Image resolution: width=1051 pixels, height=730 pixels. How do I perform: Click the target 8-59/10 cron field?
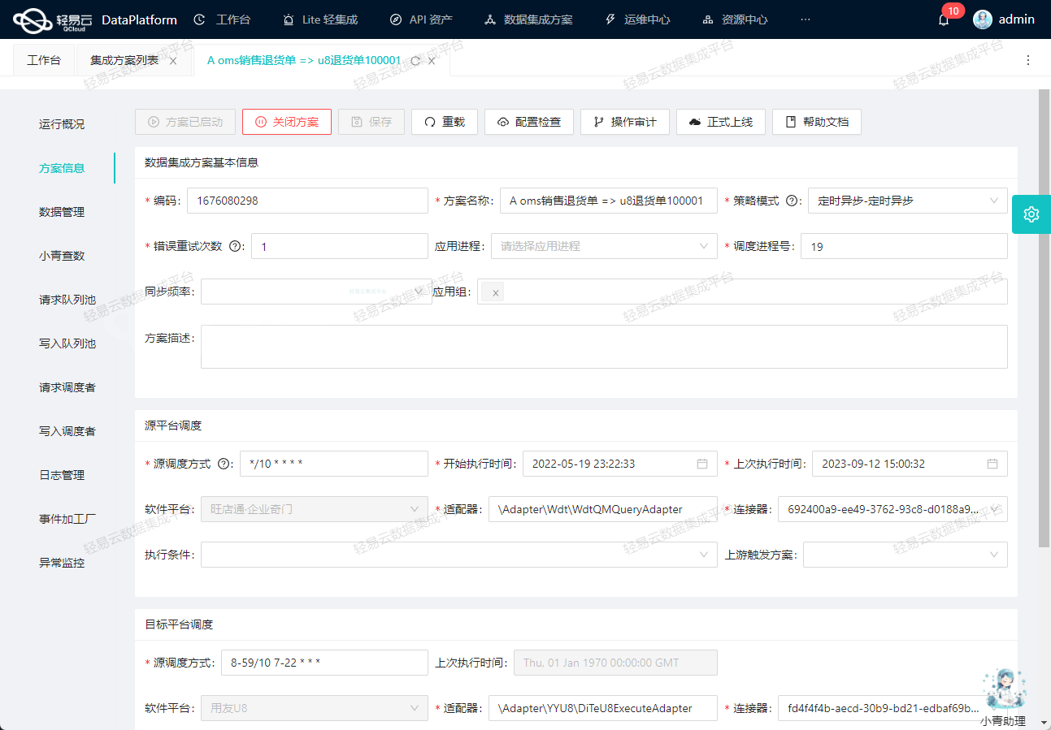(x=324, y=663)
